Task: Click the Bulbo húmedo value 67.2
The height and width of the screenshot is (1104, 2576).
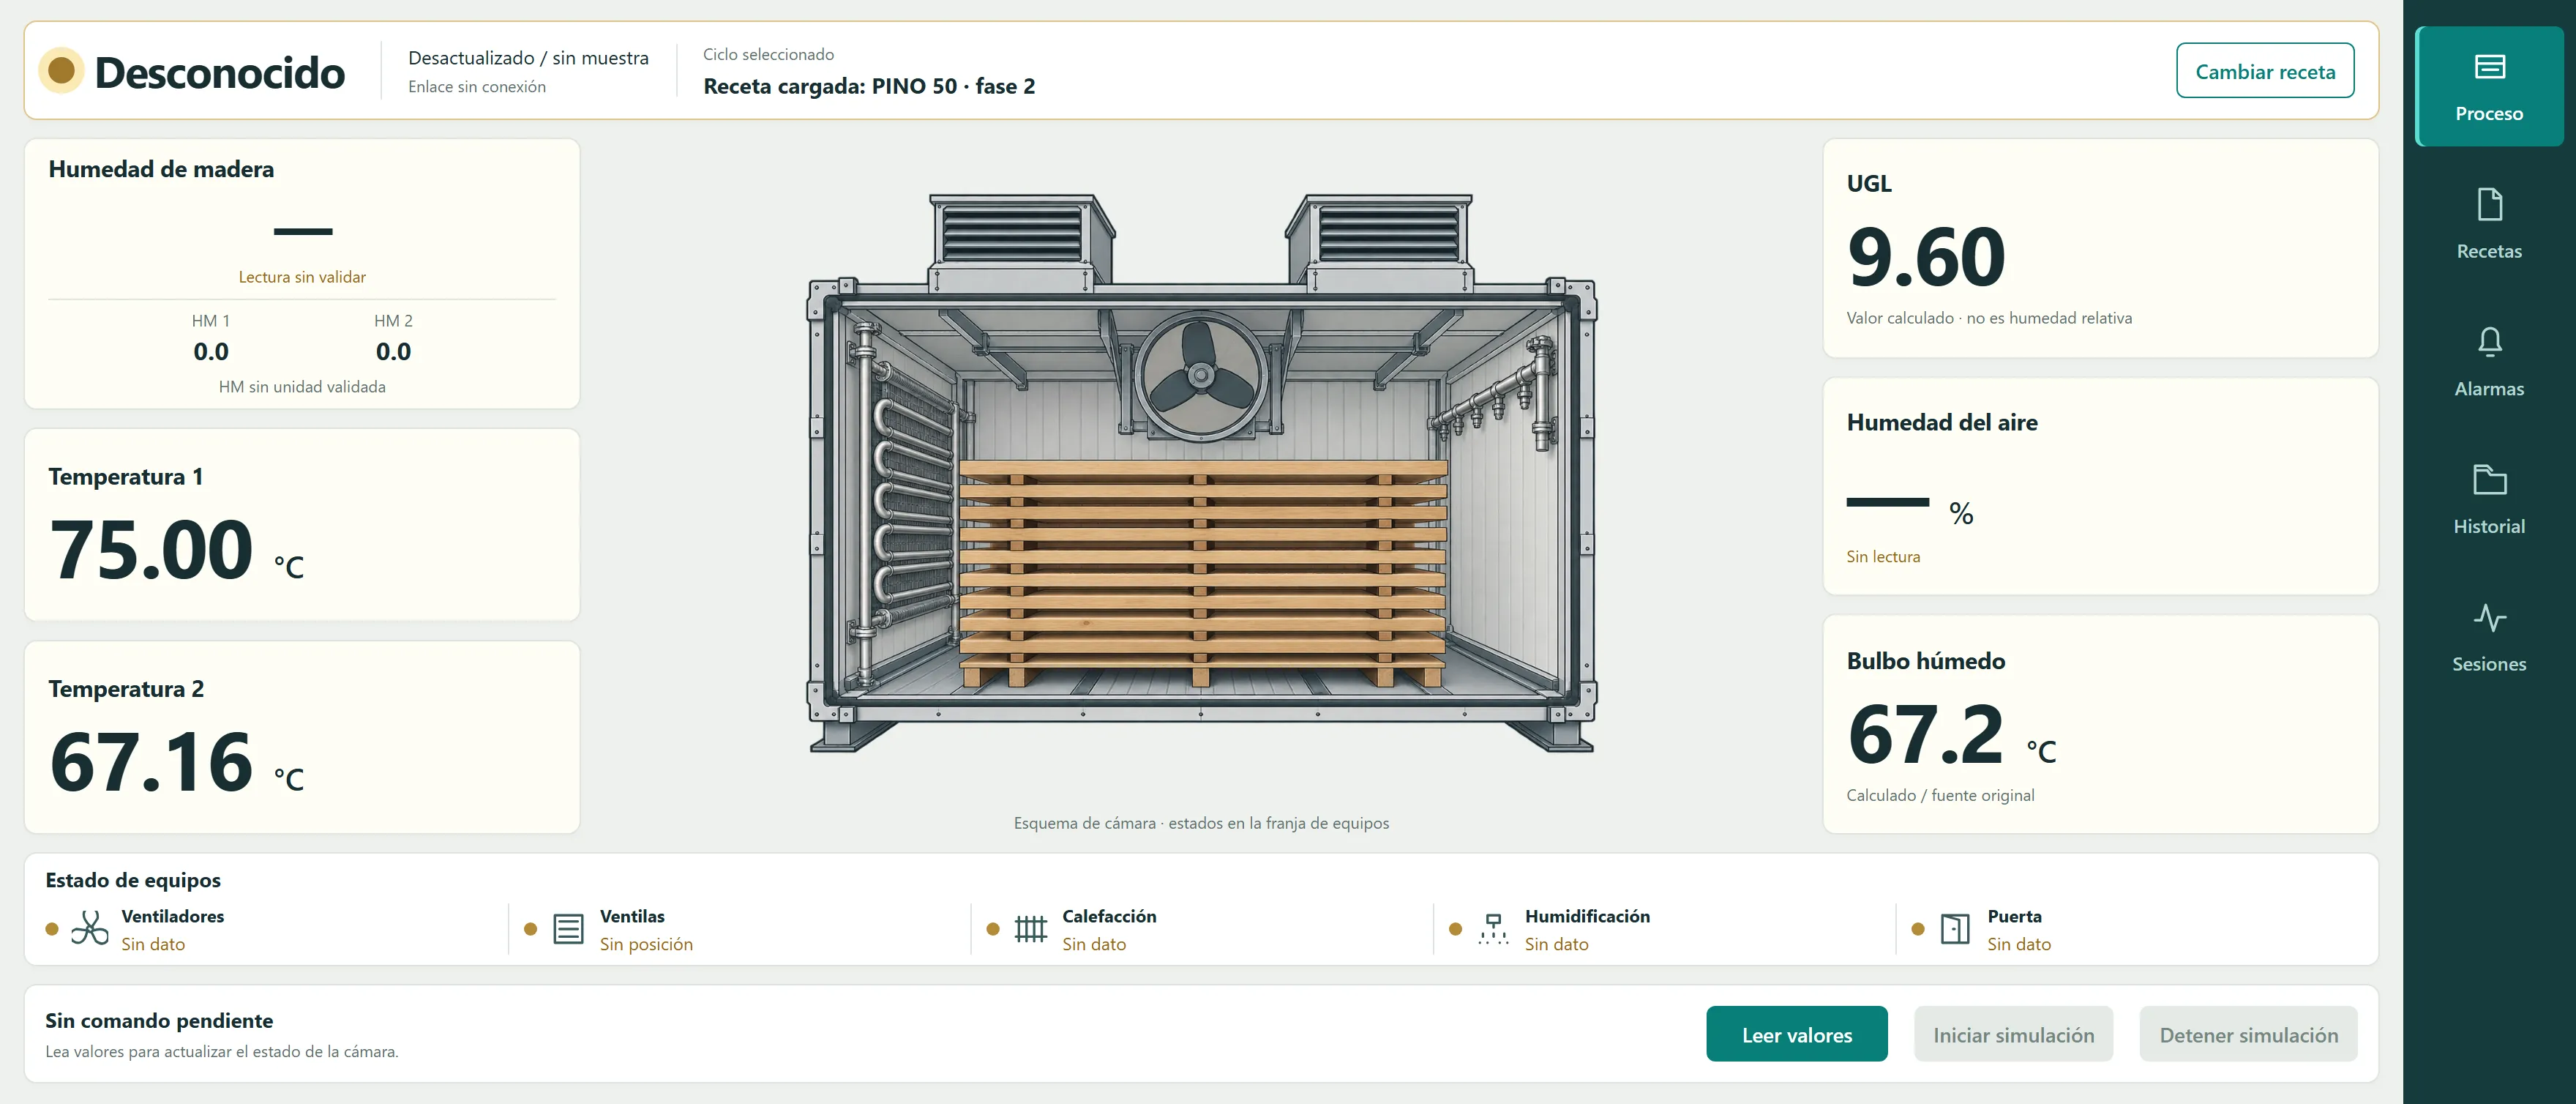Action: [1926, 735]
